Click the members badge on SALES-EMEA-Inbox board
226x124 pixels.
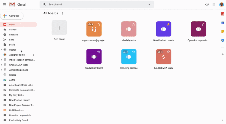click(160, 52)
